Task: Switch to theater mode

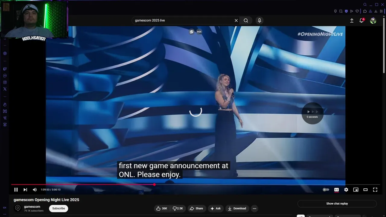Action: pos(365,190)
